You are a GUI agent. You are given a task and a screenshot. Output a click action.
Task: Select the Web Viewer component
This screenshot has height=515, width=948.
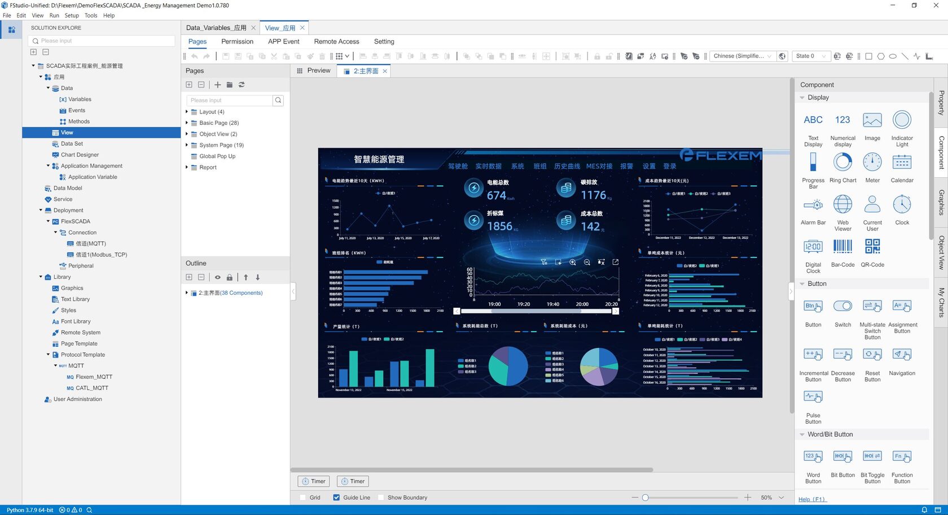(842, 213)
